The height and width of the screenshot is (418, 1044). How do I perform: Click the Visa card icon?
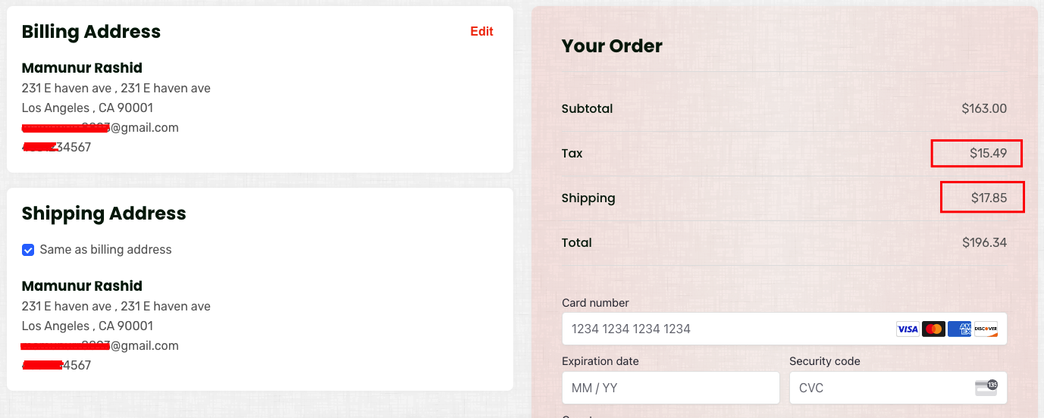pyautogui.click(x=908, y=329)
